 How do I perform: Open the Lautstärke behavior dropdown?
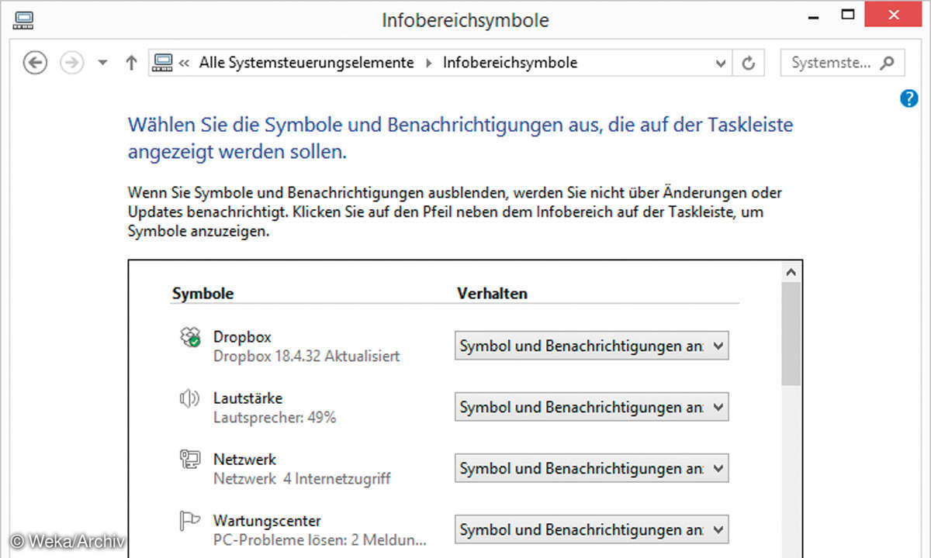pos(592,407)
